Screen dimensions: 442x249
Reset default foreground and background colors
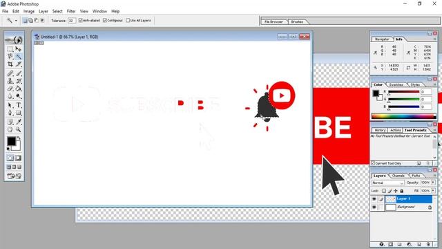[x=8, y=149]
